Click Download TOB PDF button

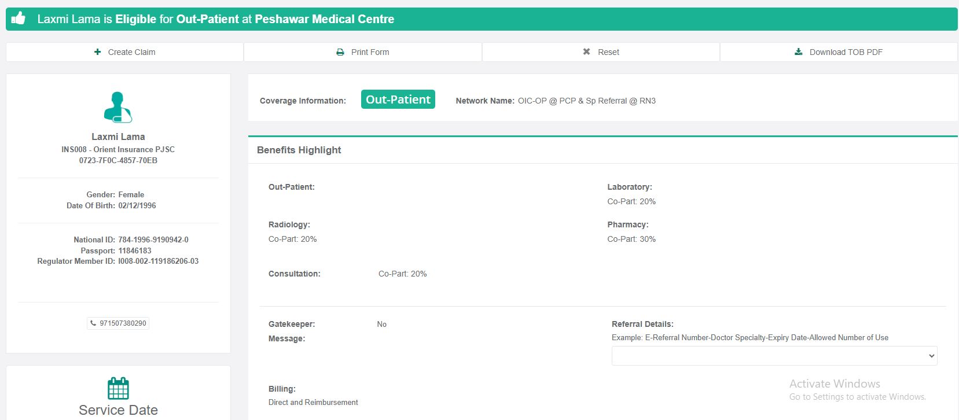coord(839,52)
